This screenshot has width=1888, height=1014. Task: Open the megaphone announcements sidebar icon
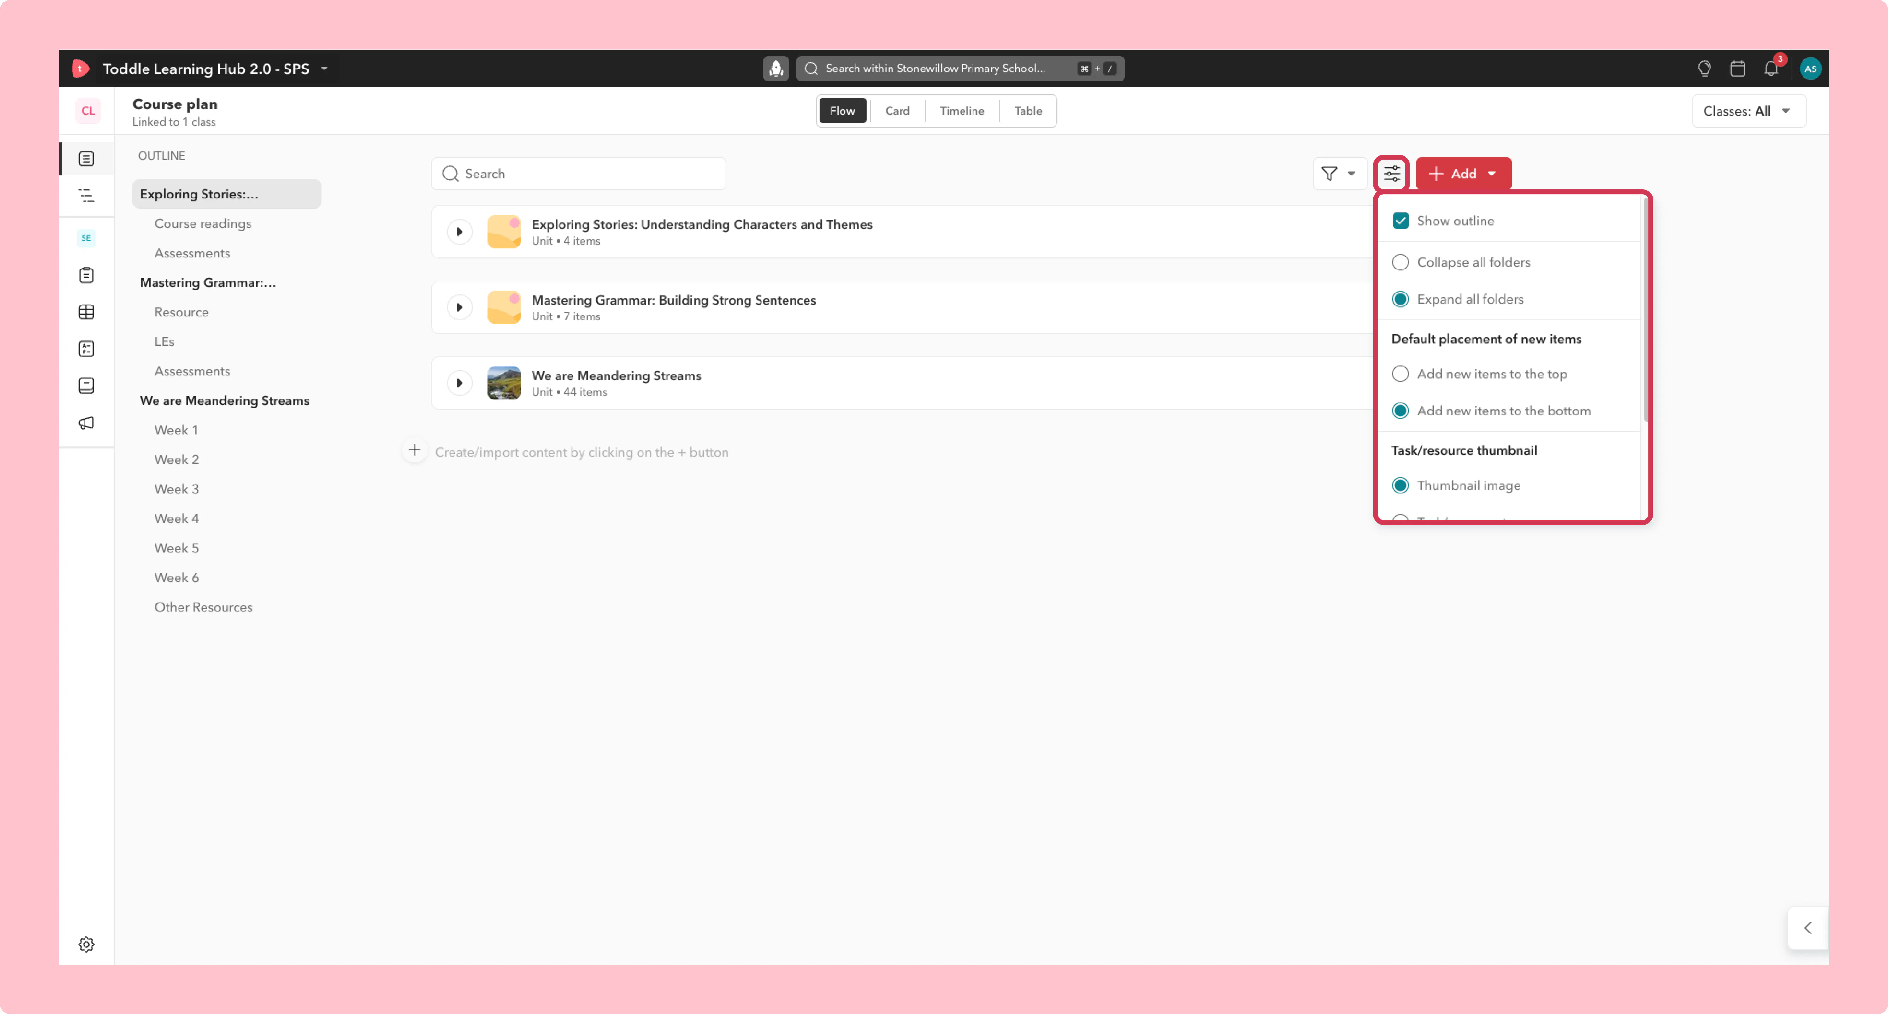tap(86, 423)
